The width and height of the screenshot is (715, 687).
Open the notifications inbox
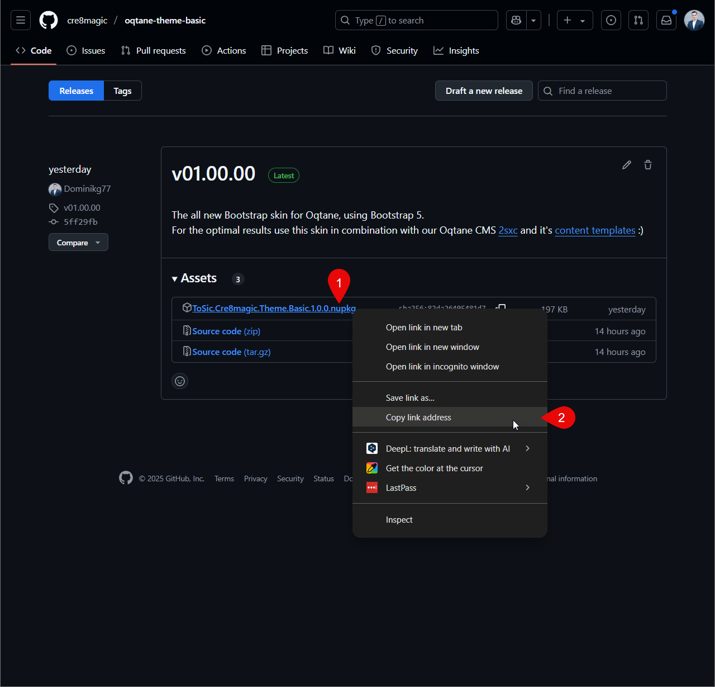point(666,20)
